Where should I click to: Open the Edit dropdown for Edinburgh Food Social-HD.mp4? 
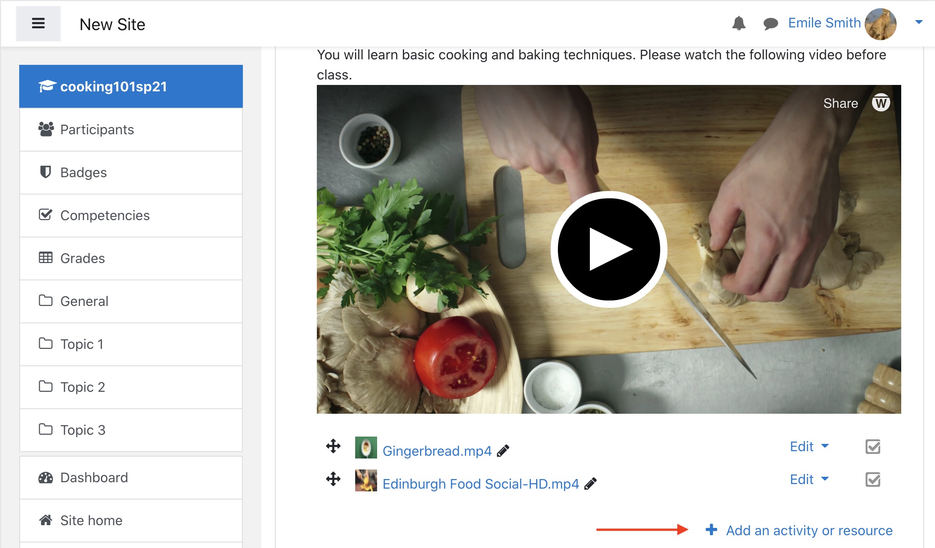pos(809,479)
